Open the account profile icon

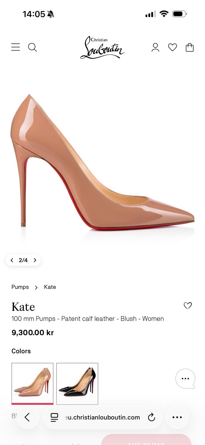155,47
